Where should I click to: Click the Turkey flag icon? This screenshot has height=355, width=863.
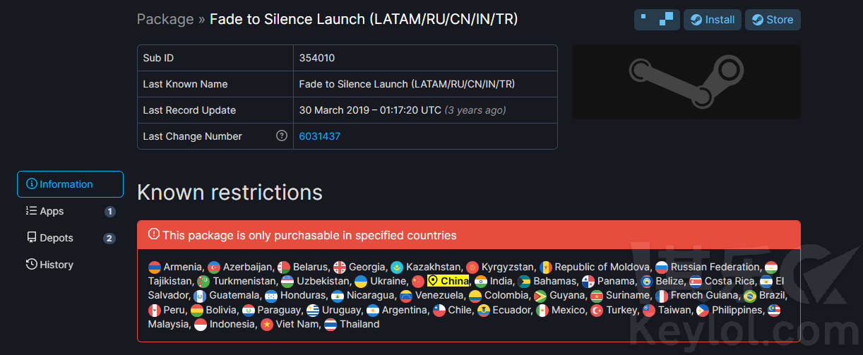(x=597, y=311)
